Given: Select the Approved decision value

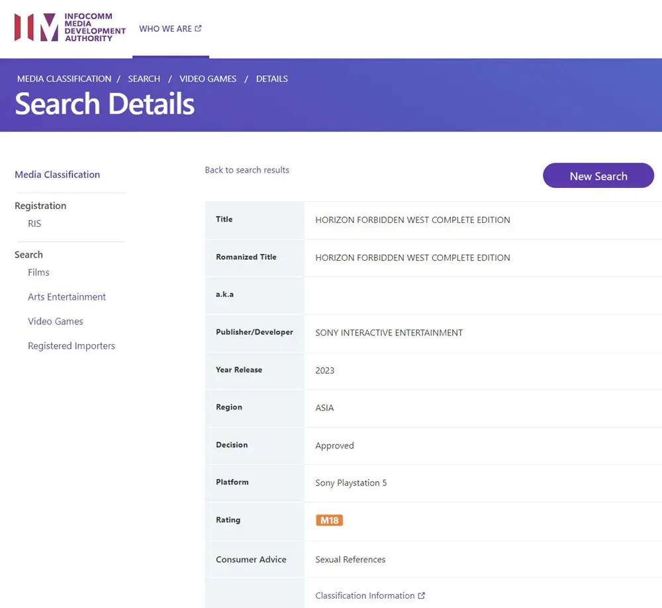Looking at the screenshot, I should tap(334, 445).
